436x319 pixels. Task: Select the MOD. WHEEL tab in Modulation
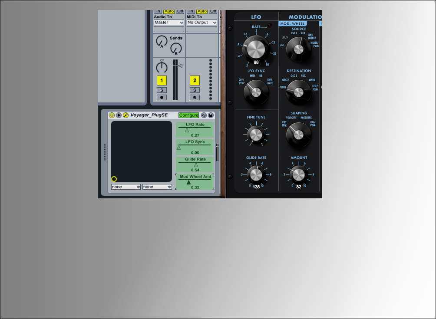(x=293, y=23)
